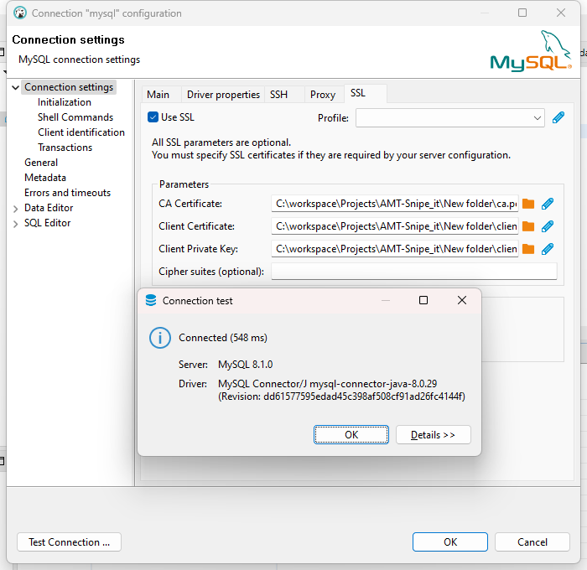
Task: Click OK in the Connection test dialog
Action: (x=351, y=435)
